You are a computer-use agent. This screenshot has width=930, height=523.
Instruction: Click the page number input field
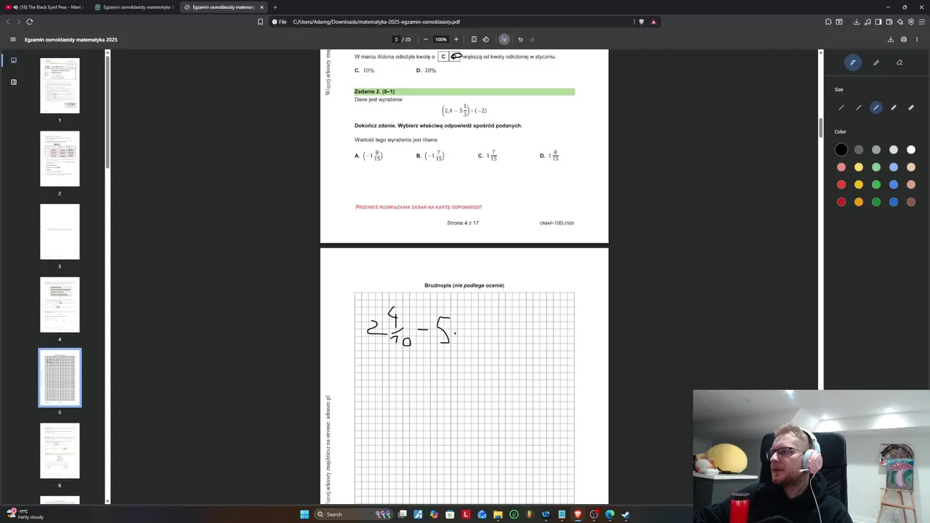pyautogui.click(x=397, y=39)
